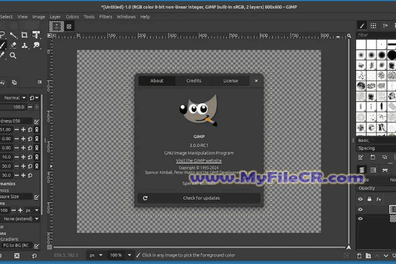The image size is (396, 264).
Task: Open the None (extend) repeat dropdown
Action: (x=20, y=219)
